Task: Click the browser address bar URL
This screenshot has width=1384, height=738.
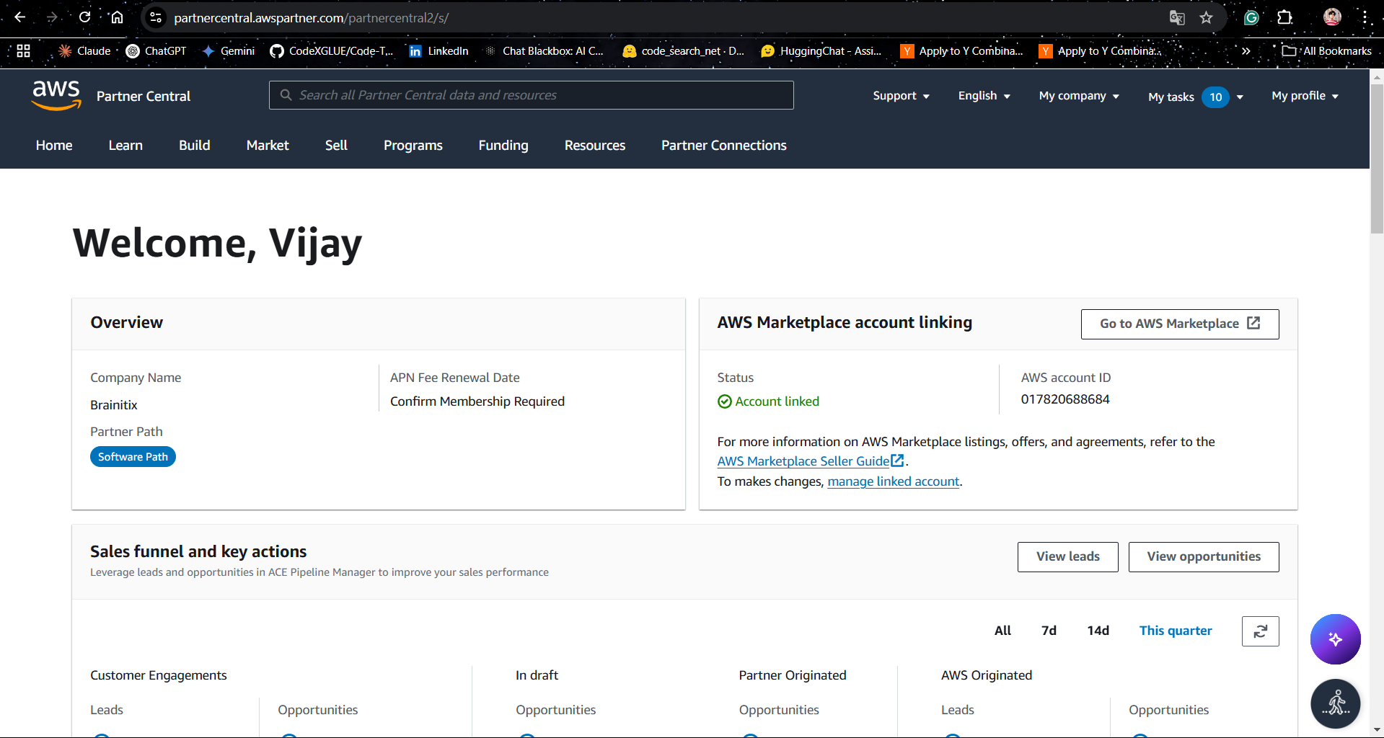Action: (x=312, y=18)
